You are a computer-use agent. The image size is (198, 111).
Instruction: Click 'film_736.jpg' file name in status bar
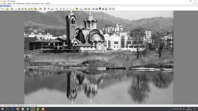click(7, 106)
